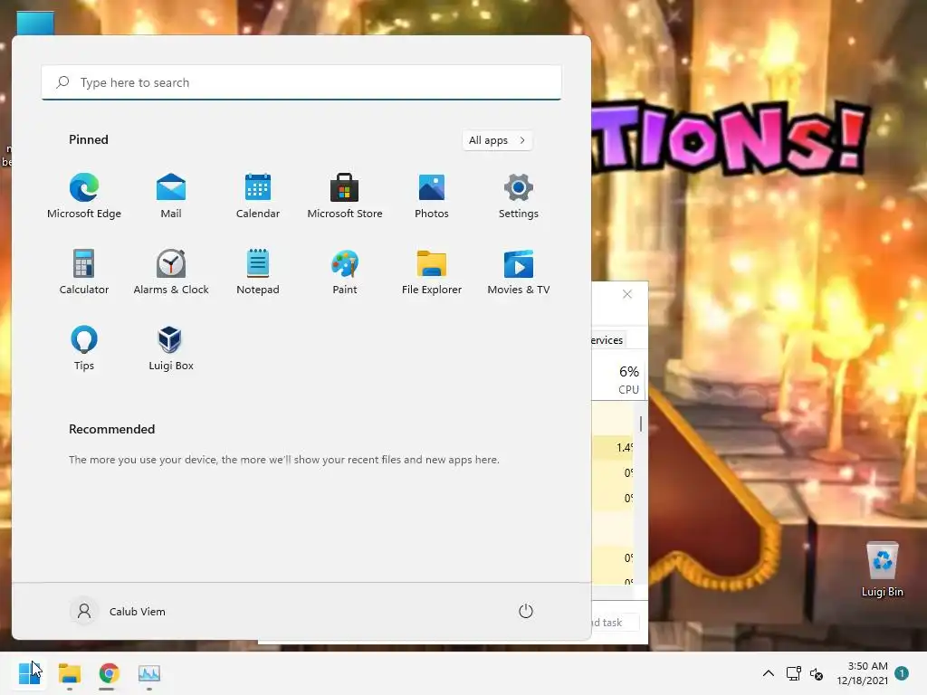This screenshot has height=695, width=927.
Task: Open the muted volume tray icon
Action: point(817,673)
